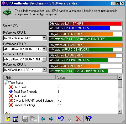126x124 pixels.
Task: Click the No value for Processor Affinity
Action: pyautogui.click(x=59, y=105)
